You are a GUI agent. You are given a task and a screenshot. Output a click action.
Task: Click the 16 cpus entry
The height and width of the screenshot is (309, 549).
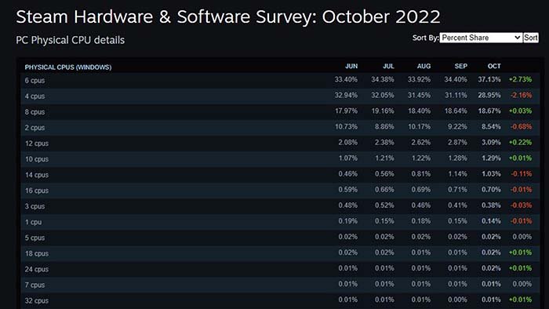coord(37,191)
